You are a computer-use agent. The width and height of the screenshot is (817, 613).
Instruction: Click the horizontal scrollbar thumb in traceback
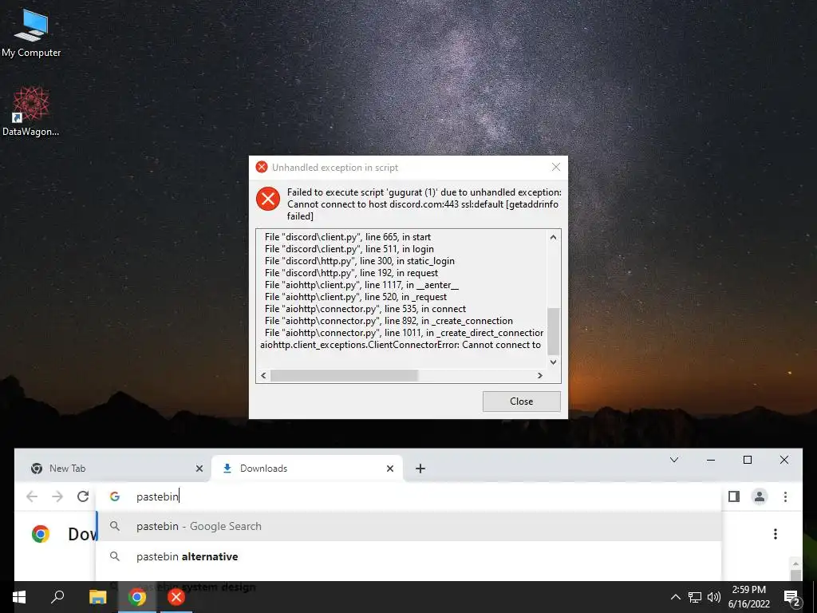point(344,375)
